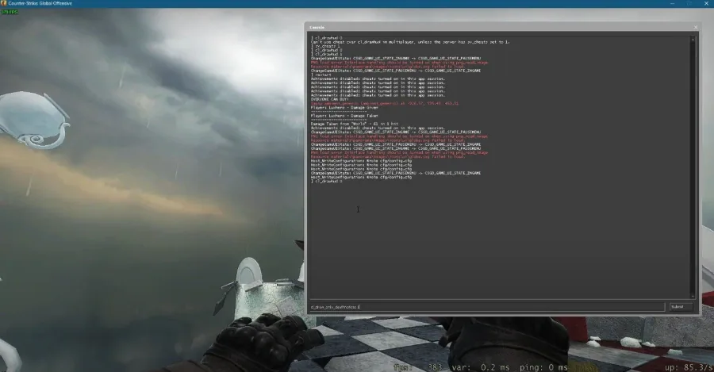Click the Counter-Strike app icon in title bar

tap(4, 3)
